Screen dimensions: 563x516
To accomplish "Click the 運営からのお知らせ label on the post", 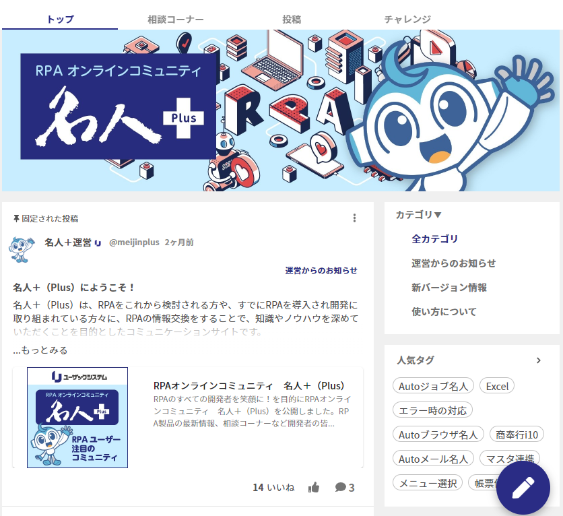I will click(x=321, y=270).
